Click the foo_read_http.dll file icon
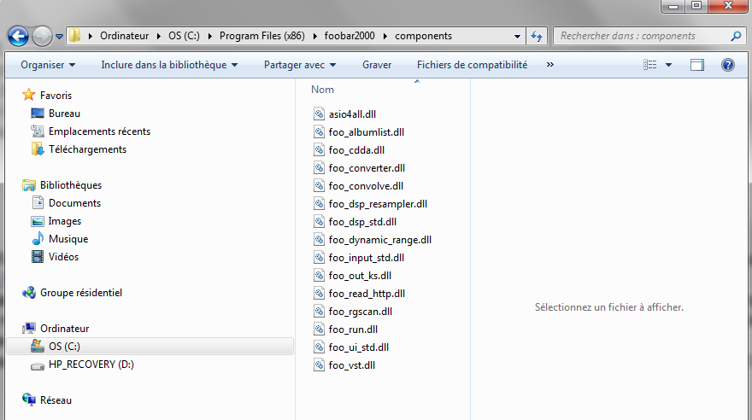 point(319,293)
